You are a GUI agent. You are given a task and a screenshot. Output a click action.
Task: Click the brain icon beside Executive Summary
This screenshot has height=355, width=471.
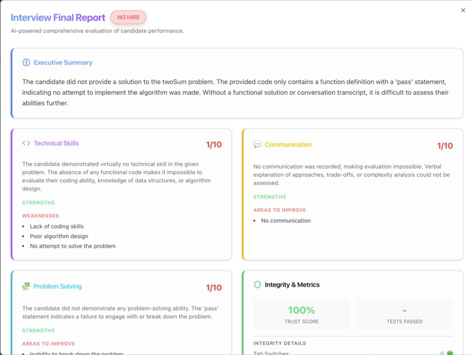(26, 63)
